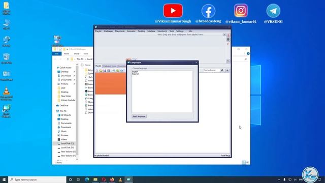Open the Playlist menu in BioniX
325x183 pixels.
click(x=98, y=31)
